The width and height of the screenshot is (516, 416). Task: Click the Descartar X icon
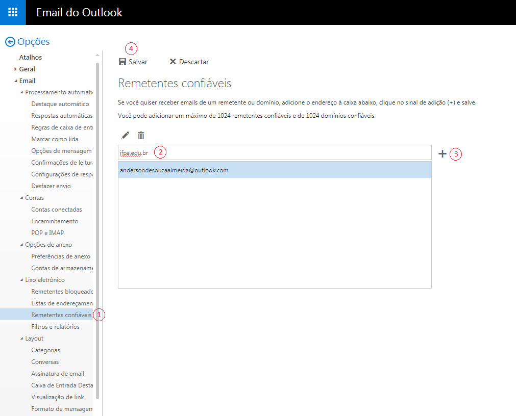173,62
